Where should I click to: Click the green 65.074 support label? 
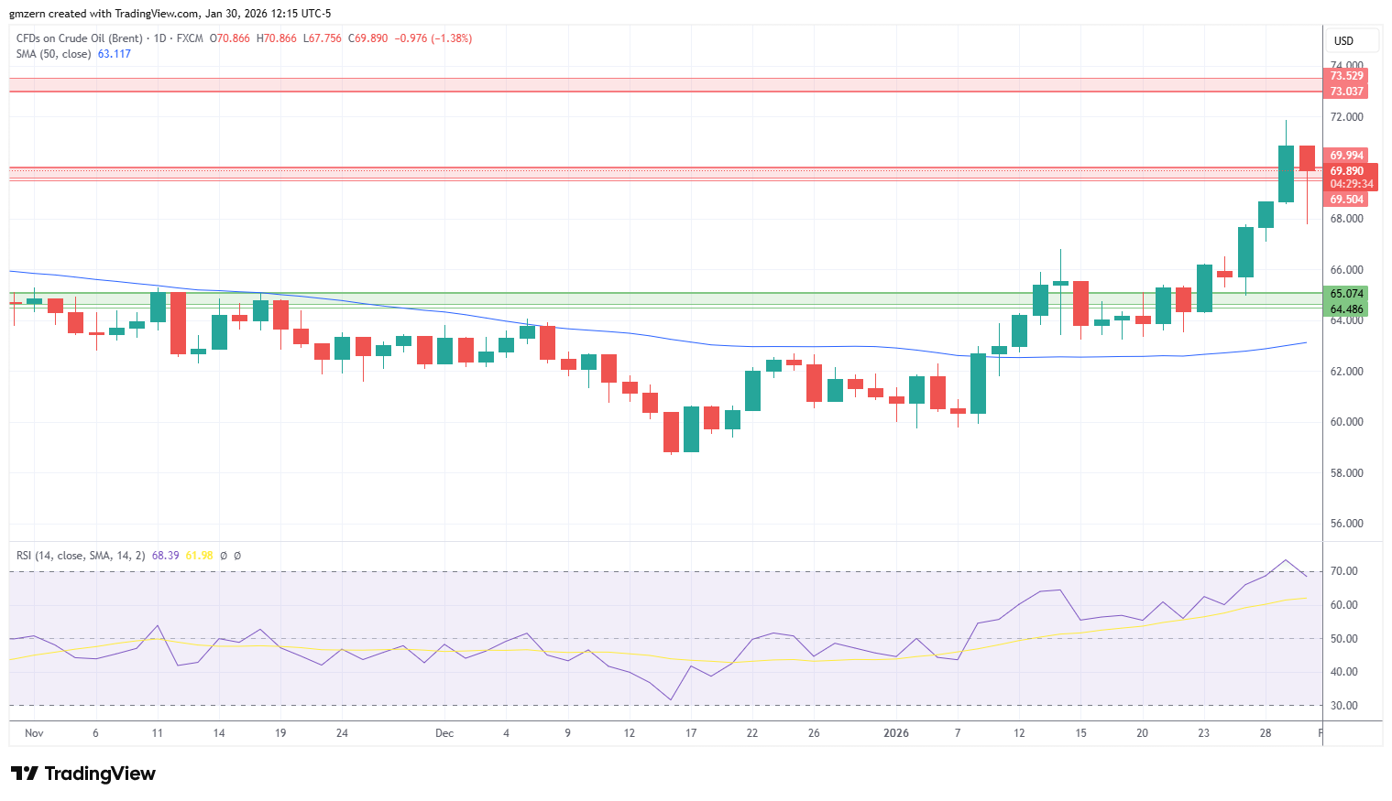tap(1346, 294)
